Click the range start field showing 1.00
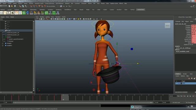Image resolution: width=196 pixels, height=110 pixels. [8, 103]
